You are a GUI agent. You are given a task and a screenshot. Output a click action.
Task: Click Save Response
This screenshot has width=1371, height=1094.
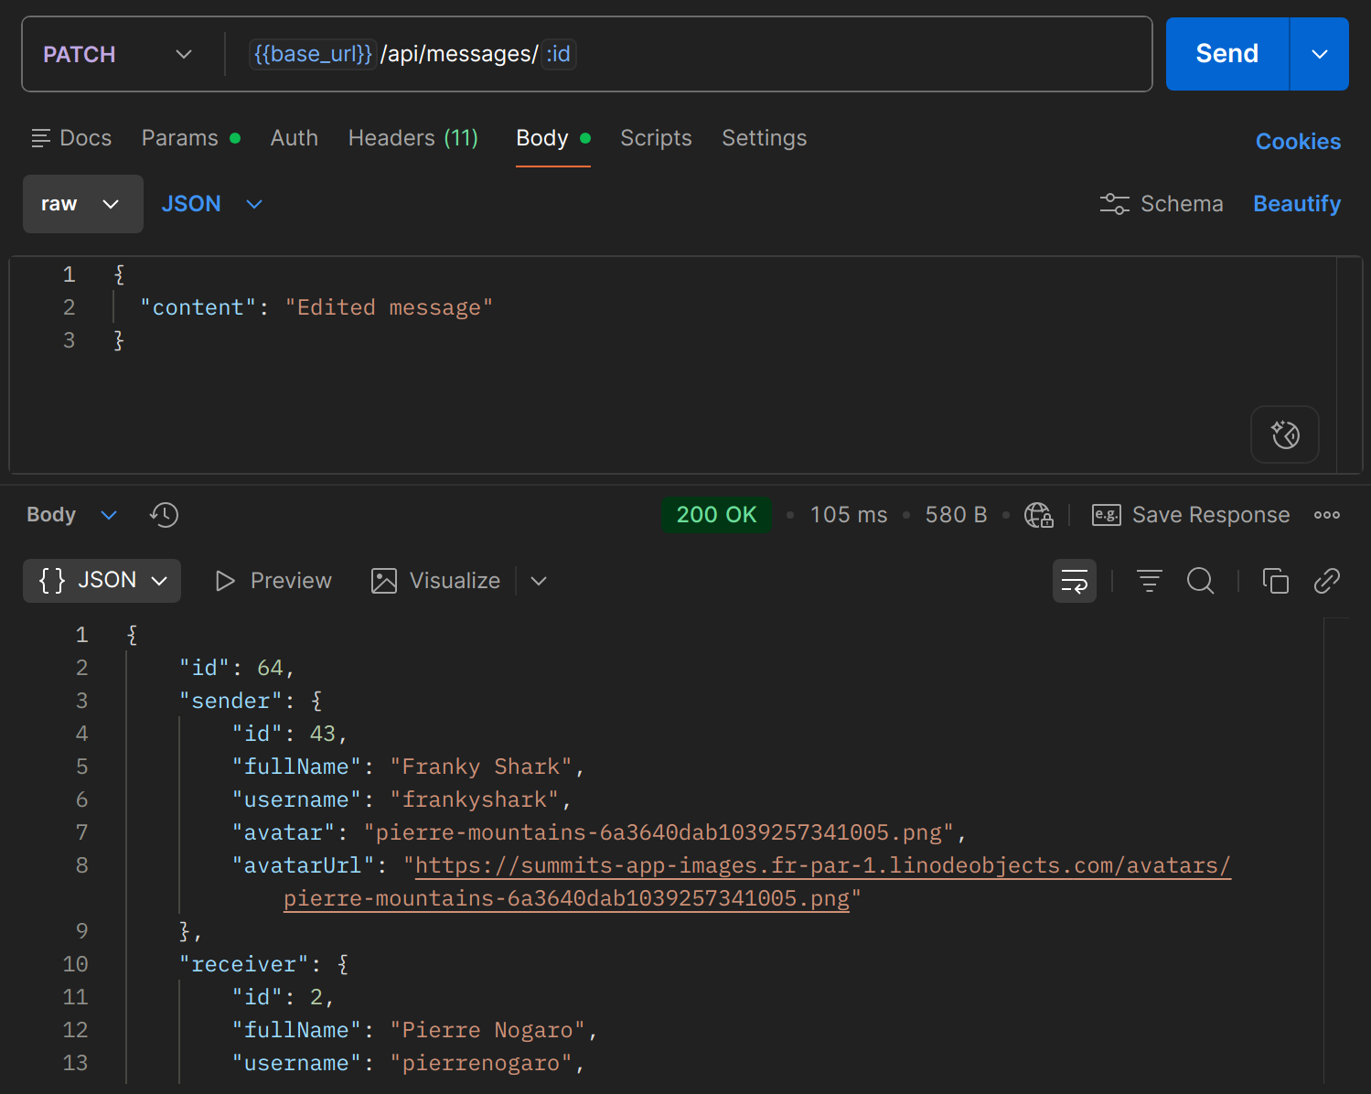point(1191,515)
